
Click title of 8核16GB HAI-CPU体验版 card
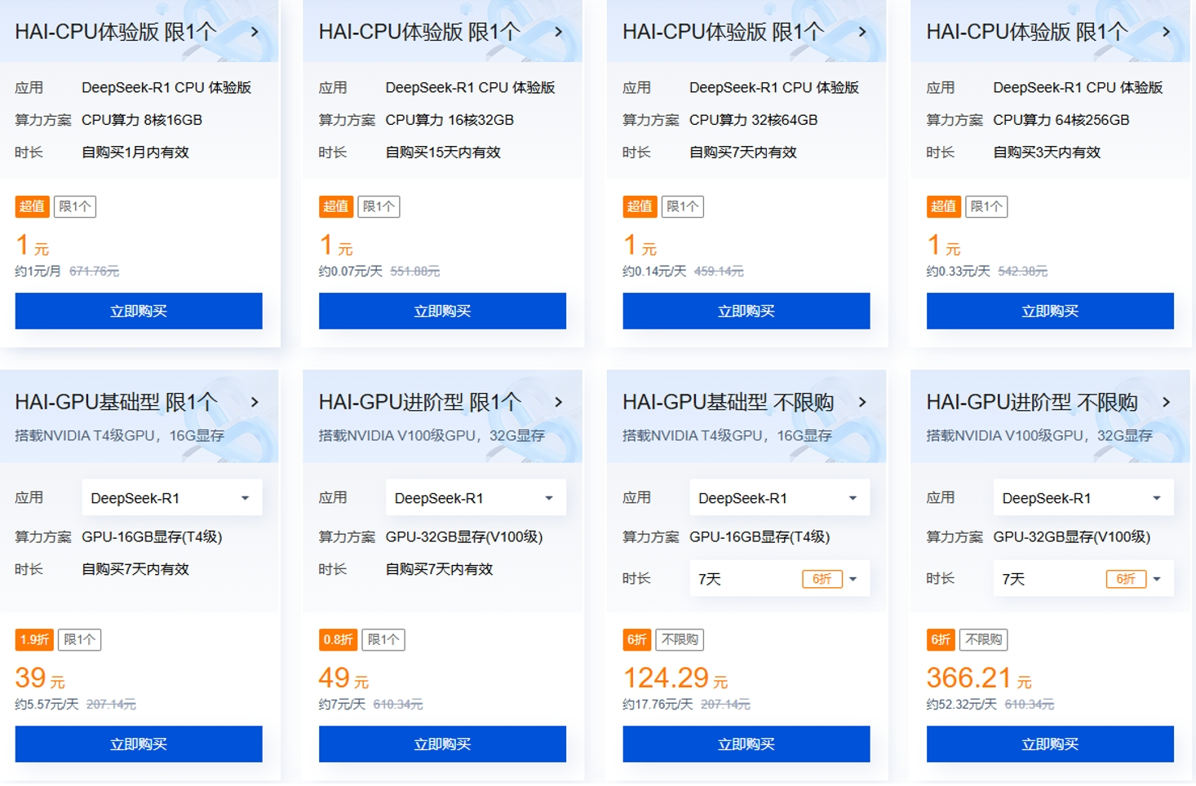click(x=116, y=32)
